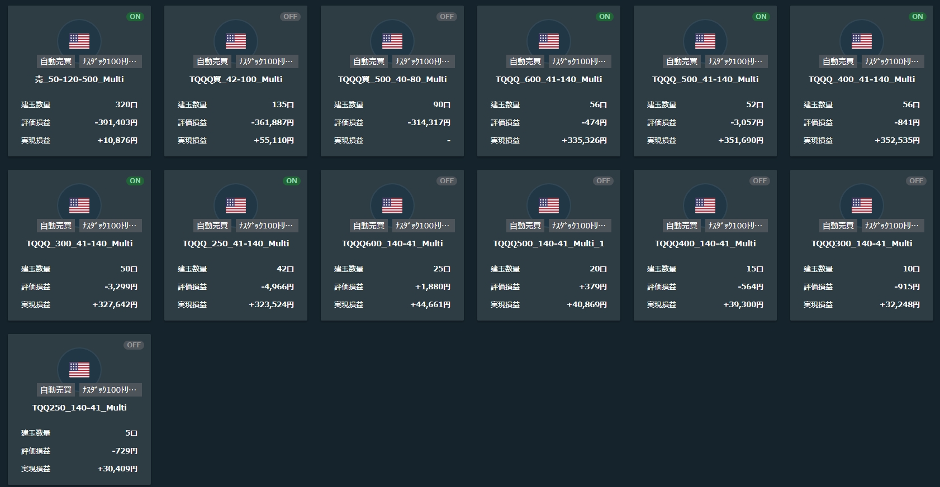Click the US flag icon on 売_50-120-500_Multi card
This screenshot has width=940, height=487.
tap(79, 41)
